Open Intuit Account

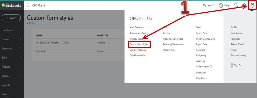[237, 33]
